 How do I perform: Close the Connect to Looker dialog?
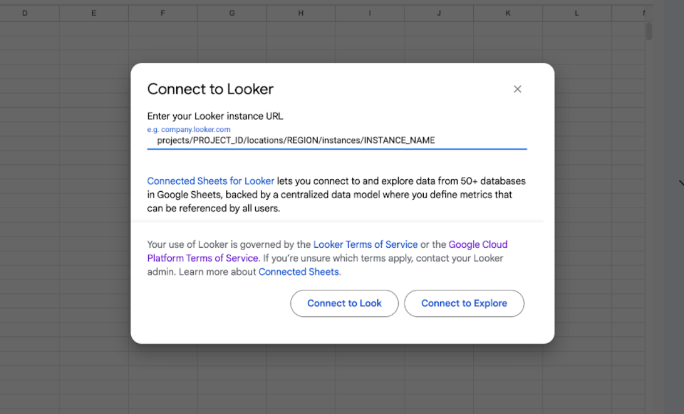tap(517, 89)
